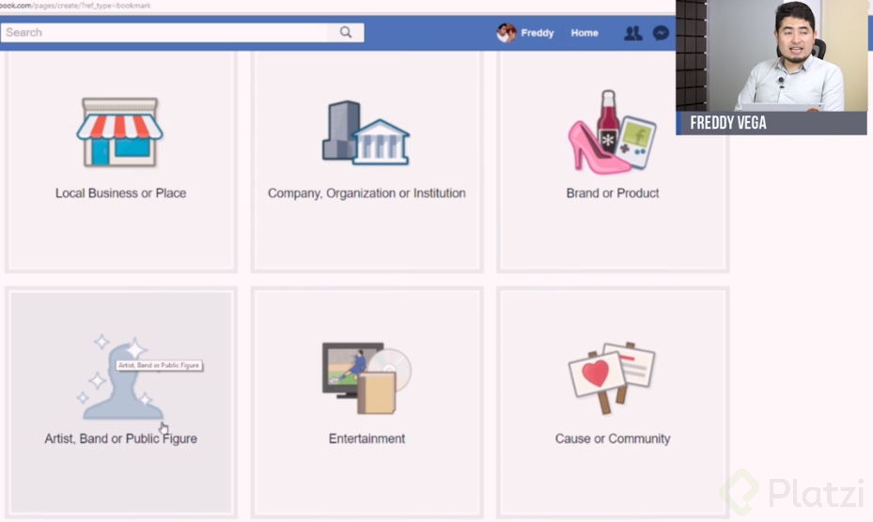This screenshot has height=522, width=873.
Task: Click the shoe and bottle Brand icon
Action: [612, 131]
